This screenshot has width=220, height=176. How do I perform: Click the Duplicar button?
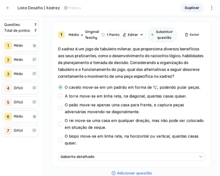tap(192, 8)
